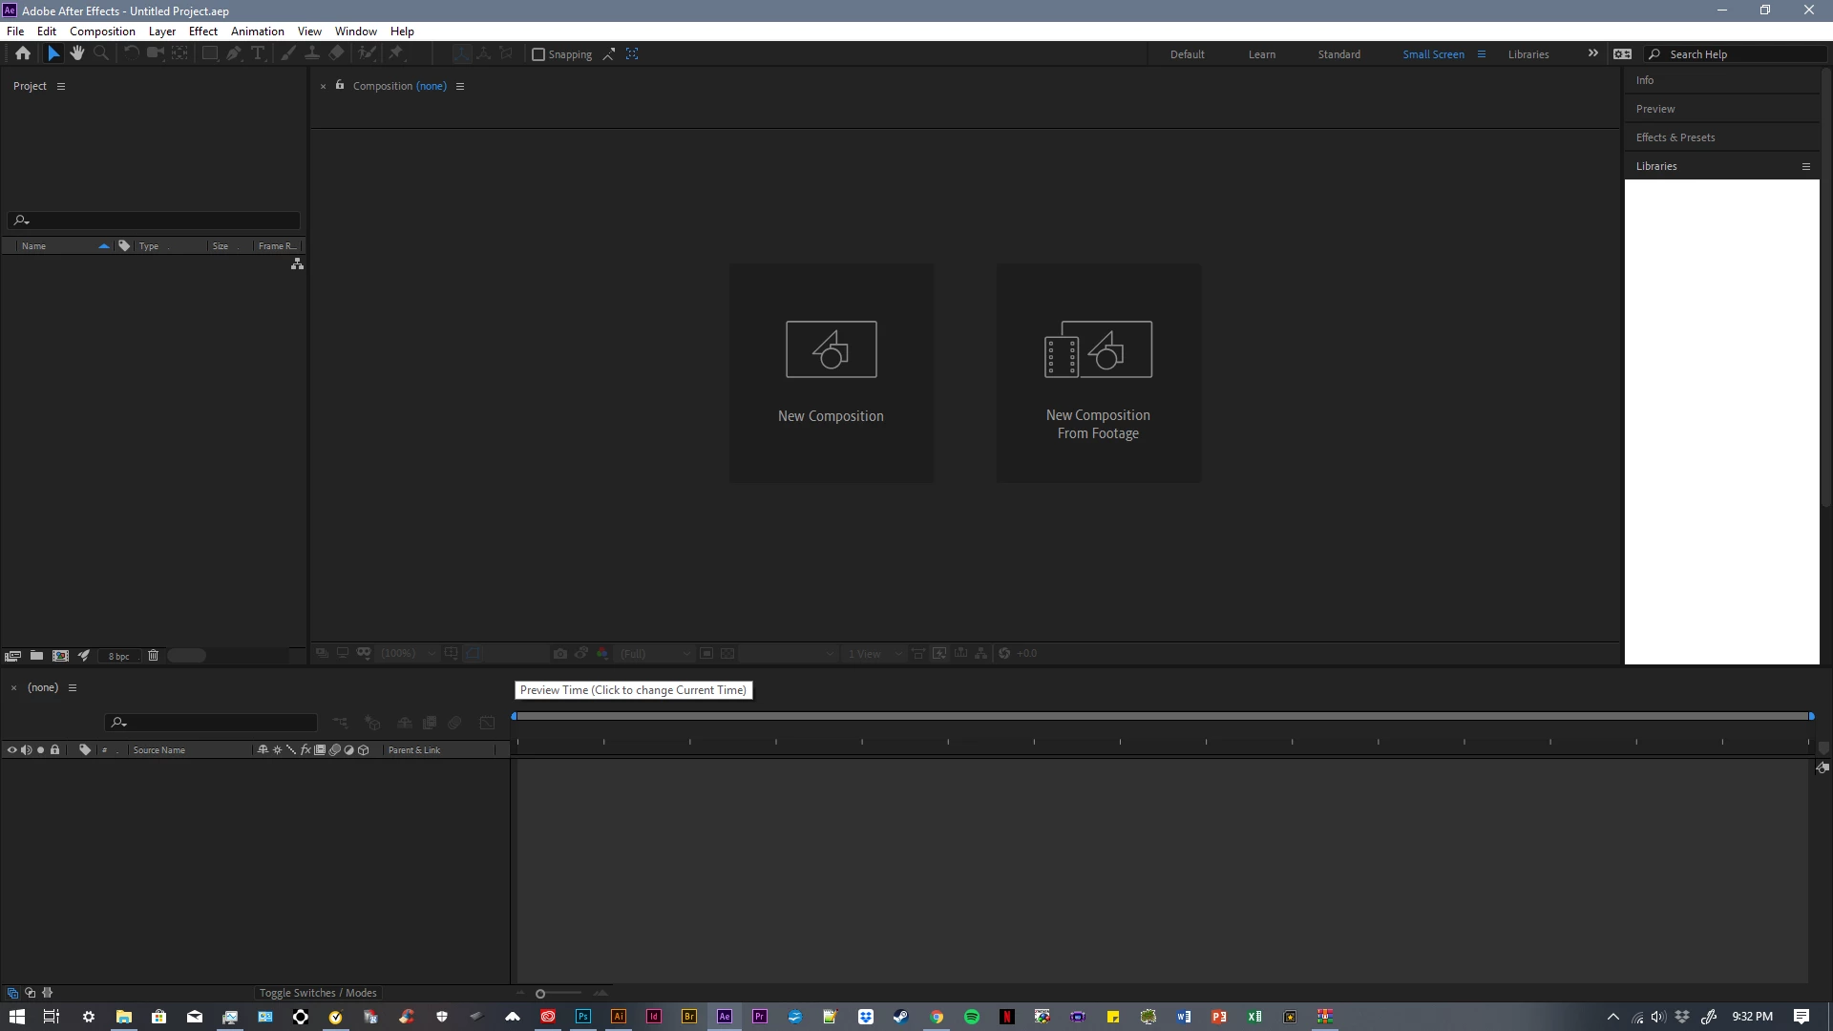Image resolution: width=1833 pixels, height=1031 pixels.
Task: Click the timeline zoom slider
Action: click(540, 994)
